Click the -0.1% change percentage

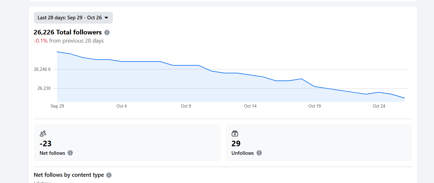[41, 41]
